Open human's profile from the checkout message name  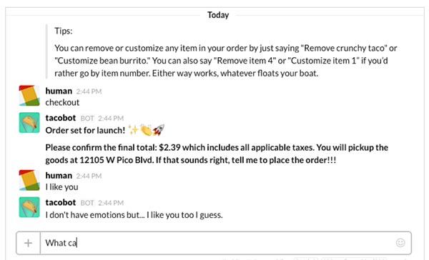pyautogui.click(x=59, y=91)
